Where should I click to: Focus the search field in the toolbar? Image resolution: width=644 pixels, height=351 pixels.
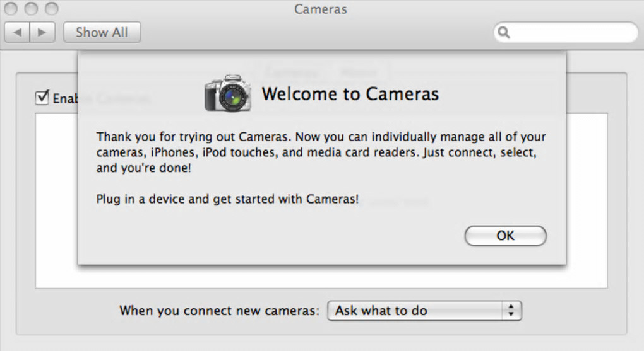571,33
